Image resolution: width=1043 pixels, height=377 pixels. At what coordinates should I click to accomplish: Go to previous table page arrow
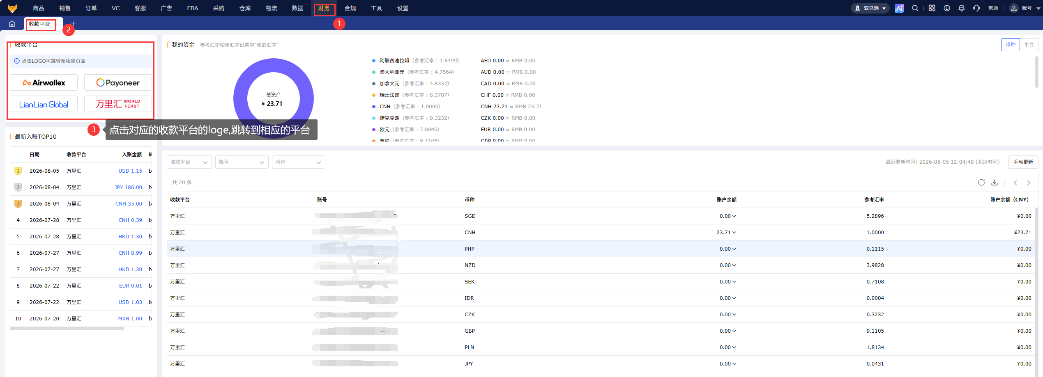tap(1015, 183)
